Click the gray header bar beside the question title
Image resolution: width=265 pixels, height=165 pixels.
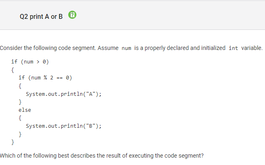(x=169, y=15)
